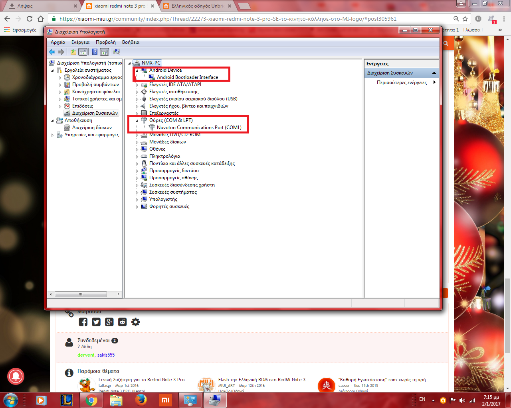Click the Scan for hardware changes icon

point(117,52)
